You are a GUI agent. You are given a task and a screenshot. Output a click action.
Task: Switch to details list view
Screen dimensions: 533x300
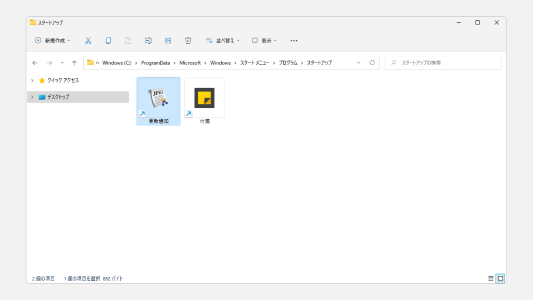(491, 278)
